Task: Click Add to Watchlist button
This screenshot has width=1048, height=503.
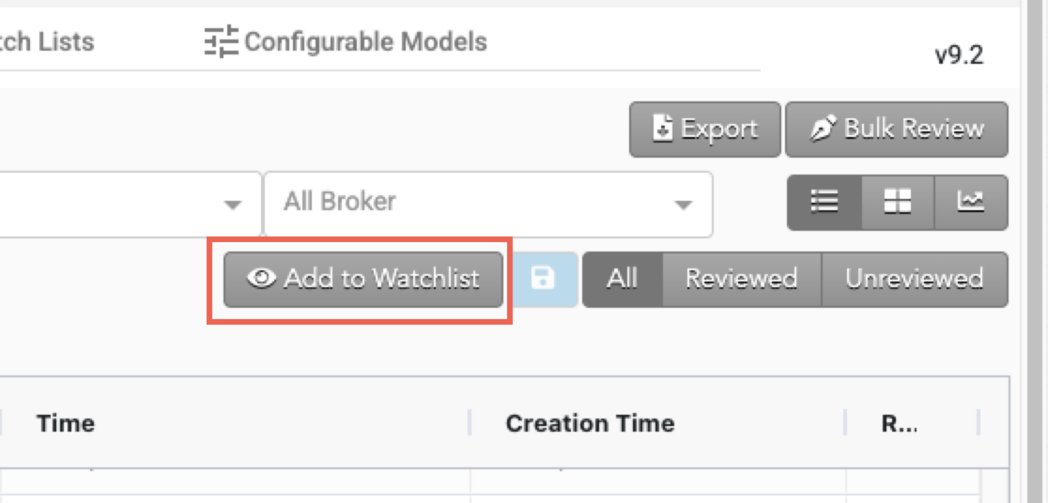Action: 363,279
